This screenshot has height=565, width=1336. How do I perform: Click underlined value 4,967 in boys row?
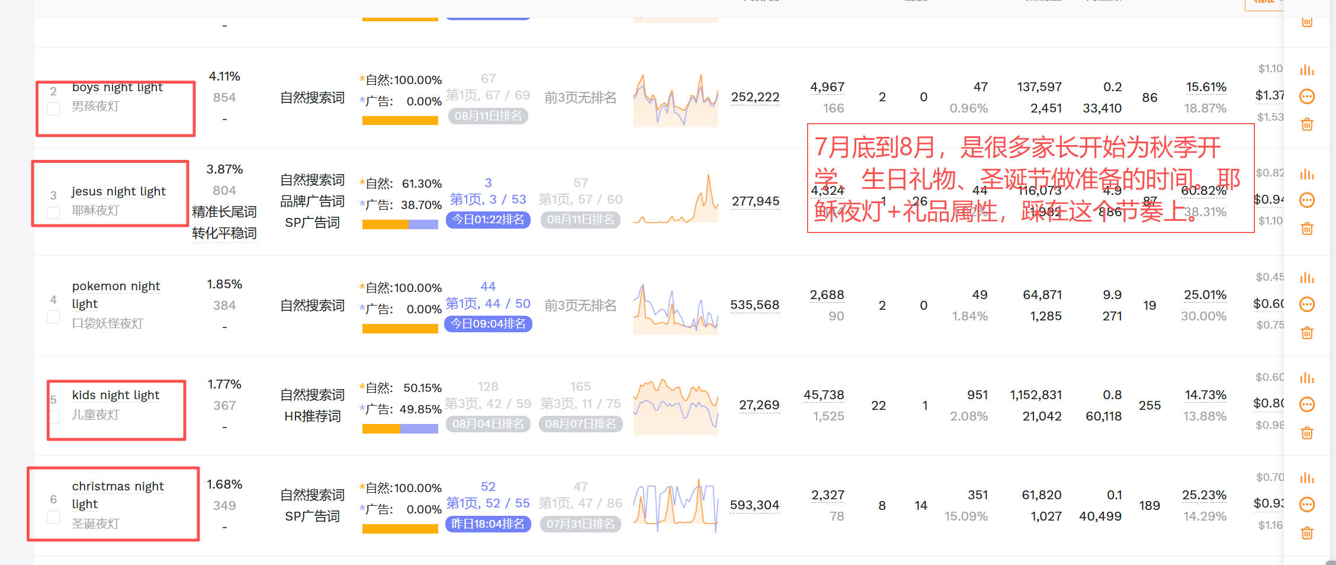827,87
